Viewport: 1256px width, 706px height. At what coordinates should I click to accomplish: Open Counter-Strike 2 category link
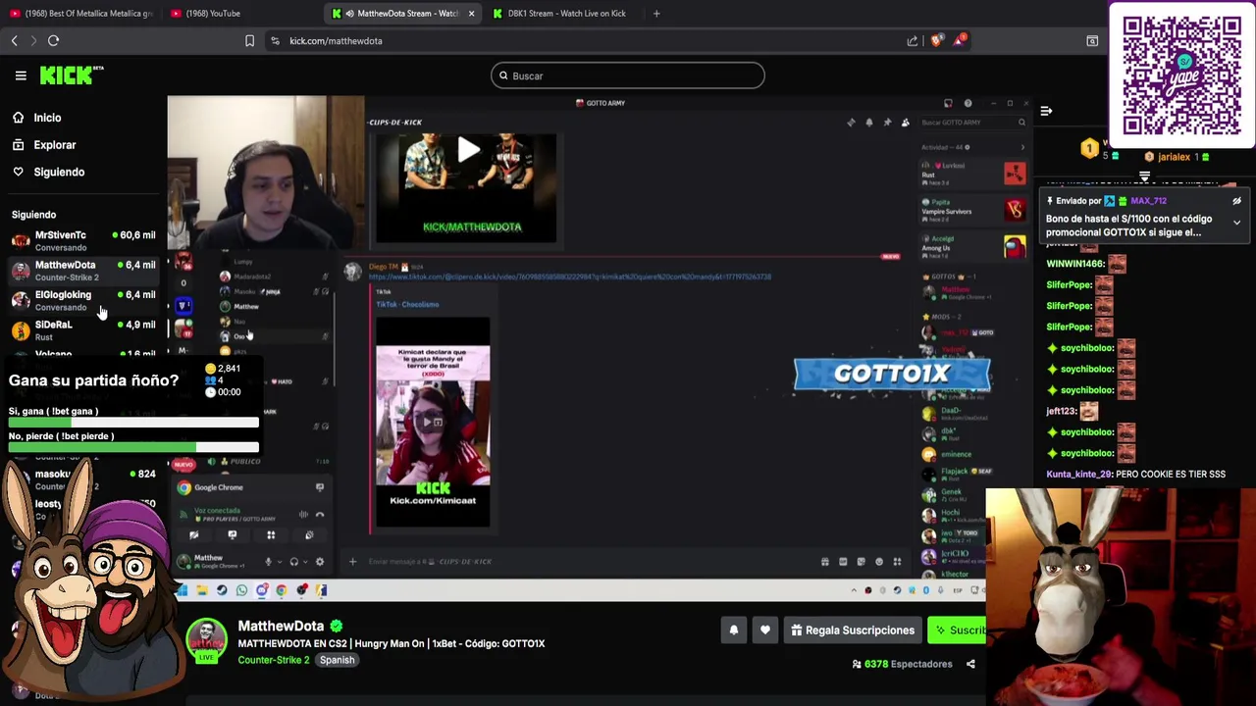click(x=273, y=660)
